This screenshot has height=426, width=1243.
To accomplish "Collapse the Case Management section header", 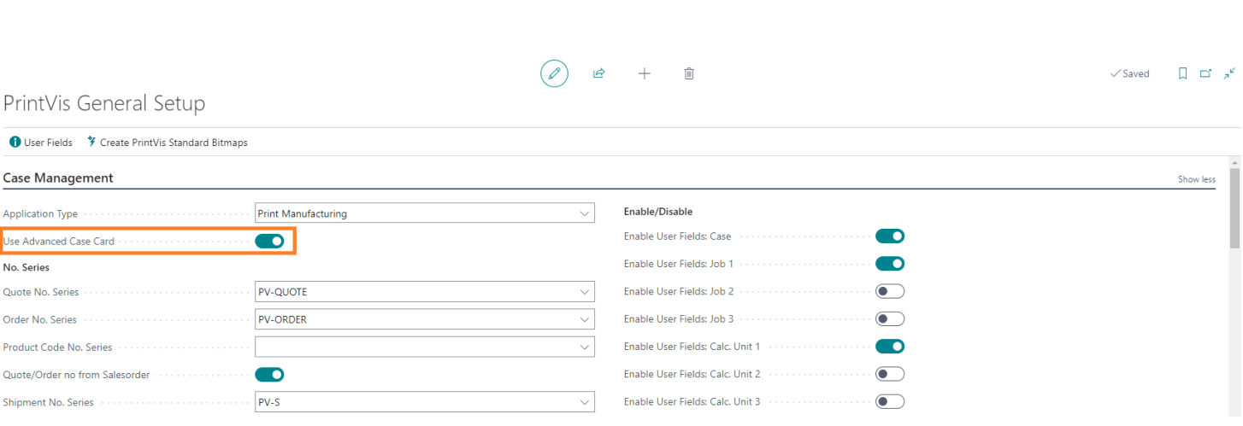I will tap(58, 178).
